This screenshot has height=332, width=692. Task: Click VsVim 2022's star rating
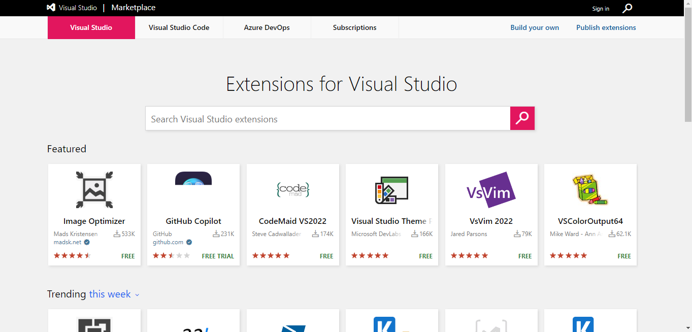tap(469, 255)
